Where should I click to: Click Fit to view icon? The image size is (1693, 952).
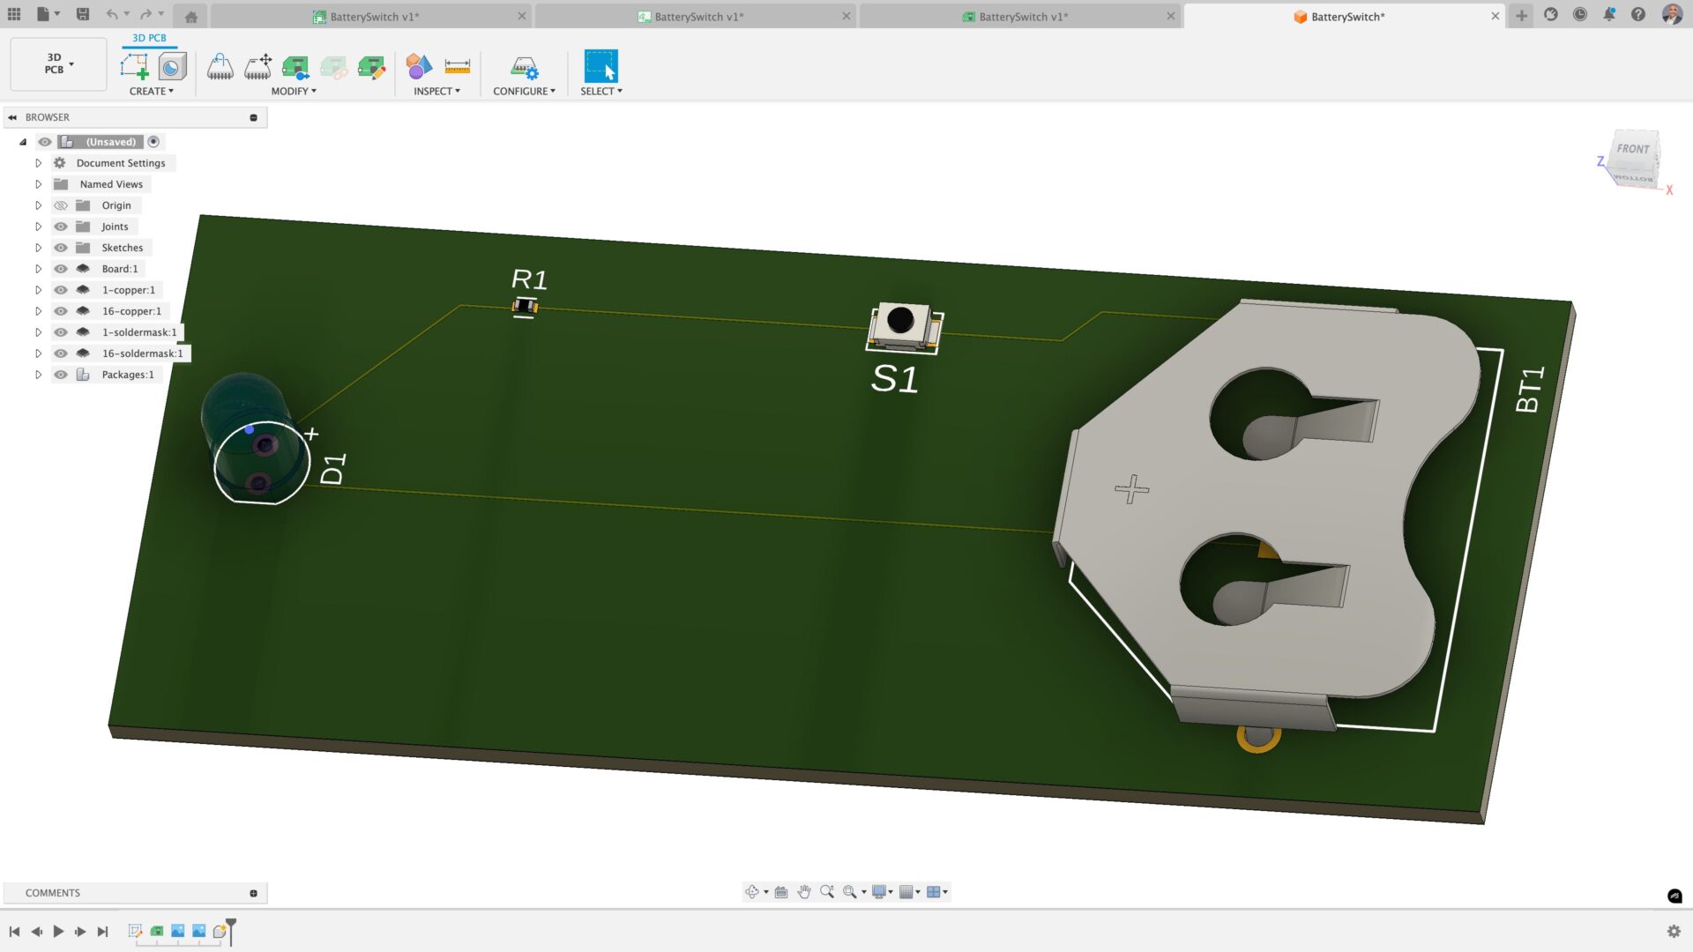[780, 892]
